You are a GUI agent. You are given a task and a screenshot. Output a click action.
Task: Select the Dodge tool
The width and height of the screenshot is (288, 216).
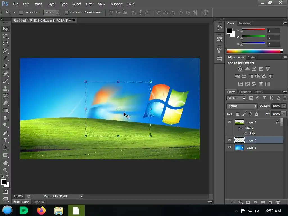pyautogui.click(x=5, y=125)
